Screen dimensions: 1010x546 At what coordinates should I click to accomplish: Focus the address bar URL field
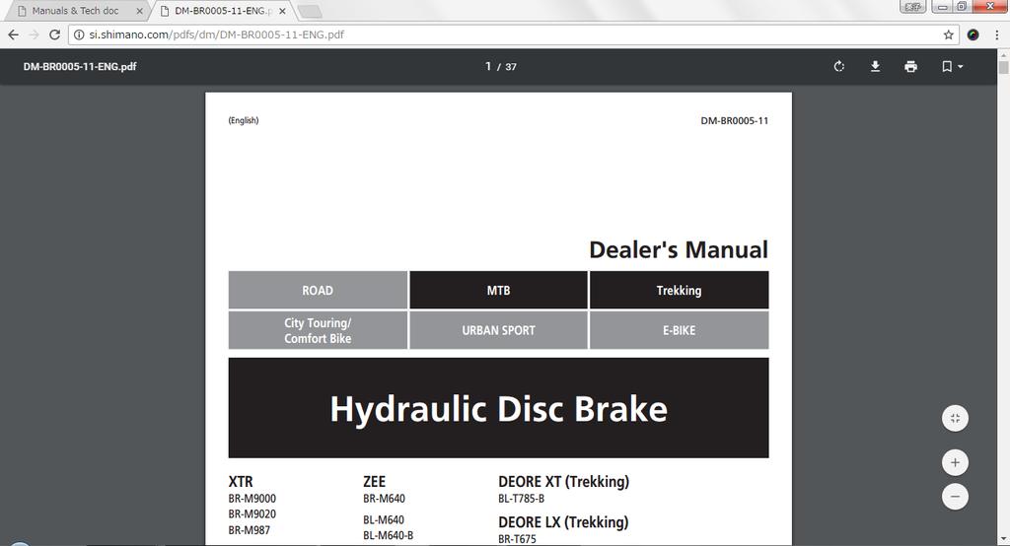click(x=512, y=34)
